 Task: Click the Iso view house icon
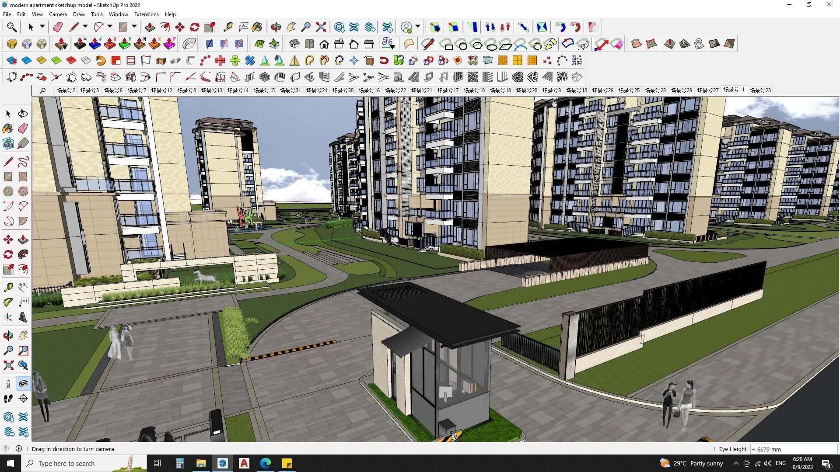(x=294, y=44)
